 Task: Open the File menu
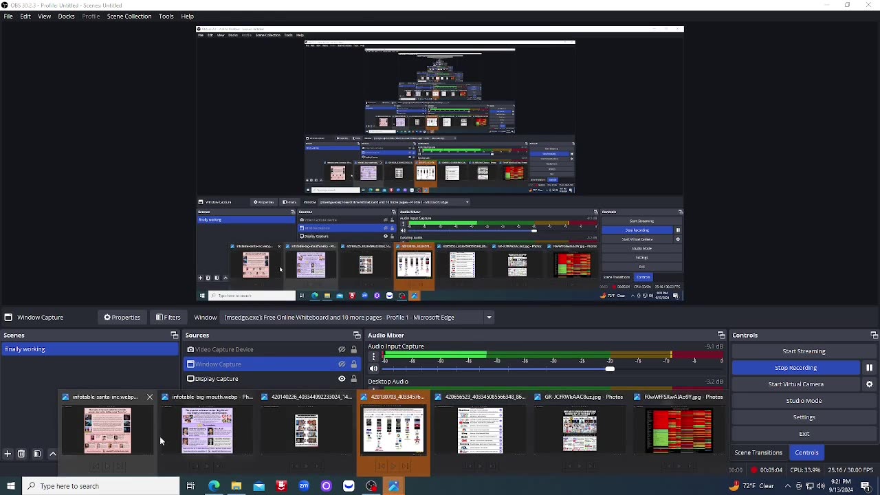pyautogui.click(x=8, y=16)
